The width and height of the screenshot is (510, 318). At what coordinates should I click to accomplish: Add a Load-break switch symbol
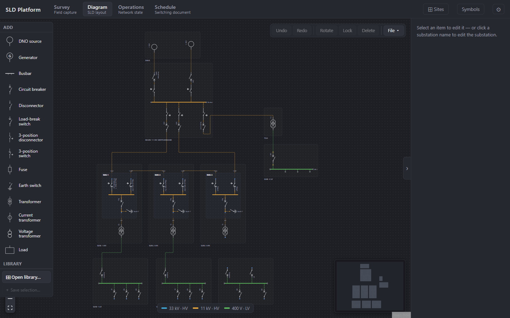point(27,122)
